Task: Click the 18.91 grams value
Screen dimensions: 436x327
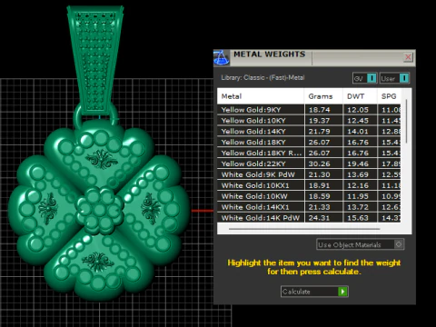Action: pyautogui.click(x=319, y=185)
